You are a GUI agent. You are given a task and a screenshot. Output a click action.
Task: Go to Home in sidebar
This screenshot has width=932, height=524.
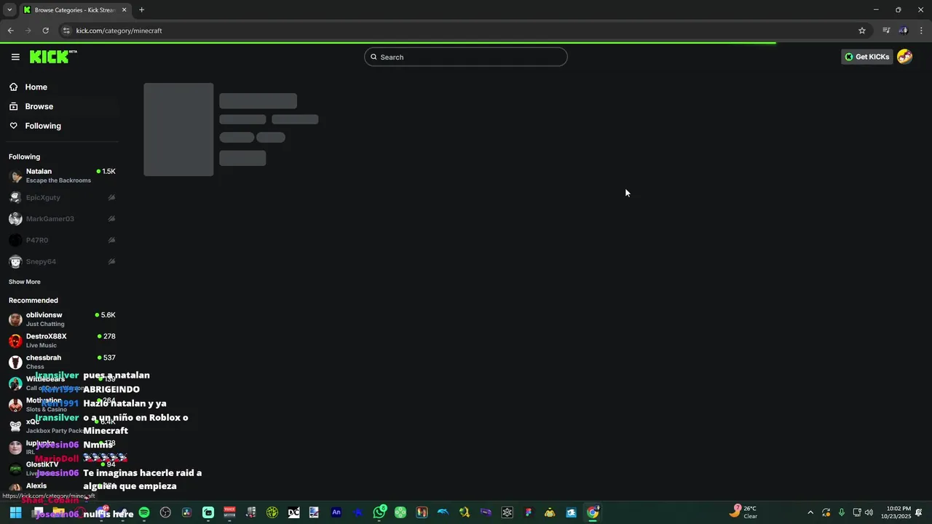coord(61,87)
